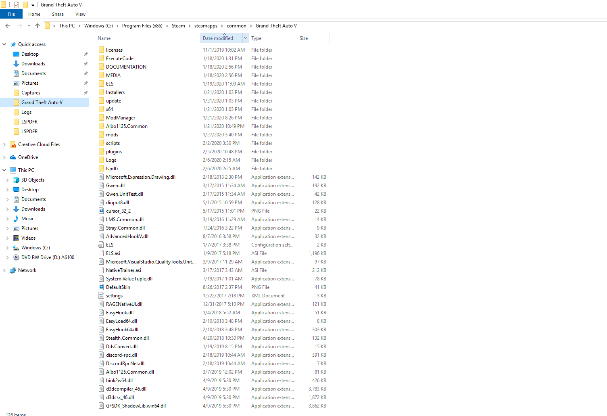Click the scripts folder icon
The height and width of the screenshot is (416, 607).
click(101, 143)
